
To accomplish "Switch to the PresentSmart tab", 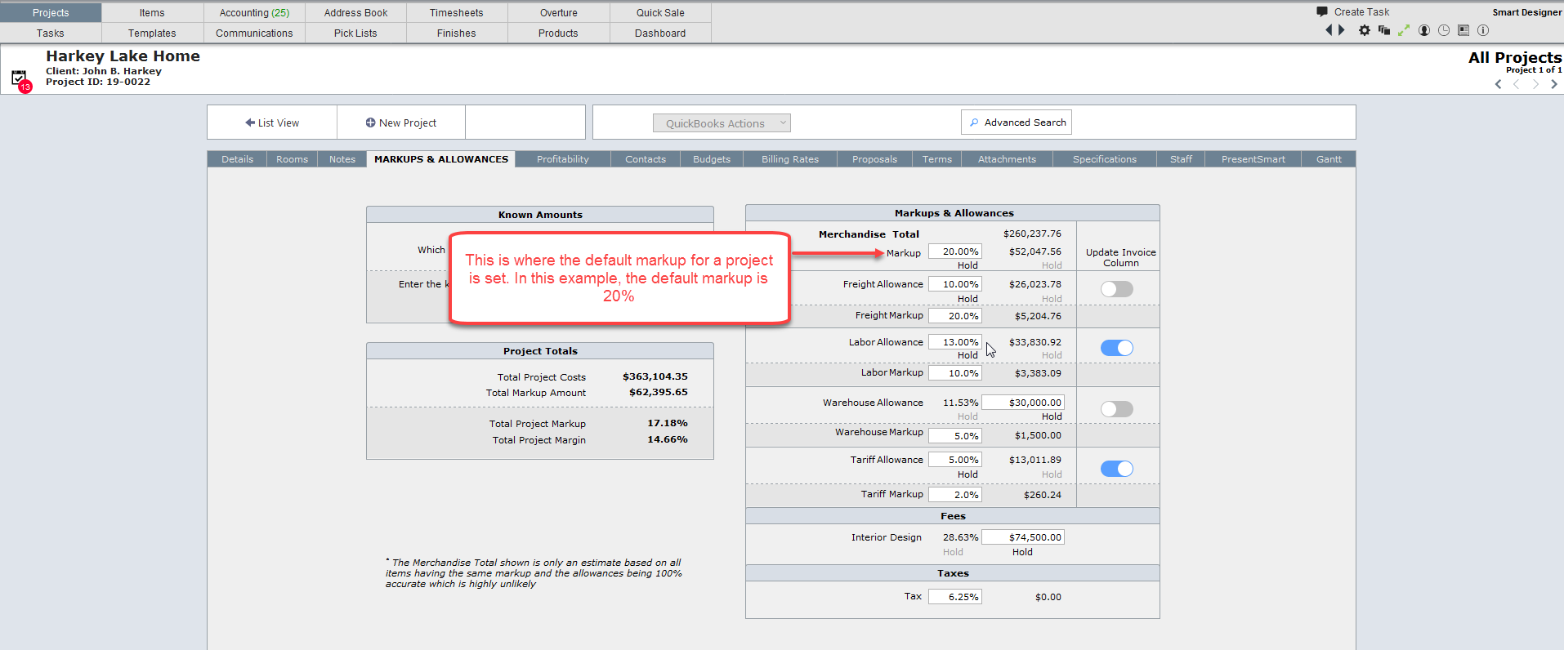I will coord(1253,159).
